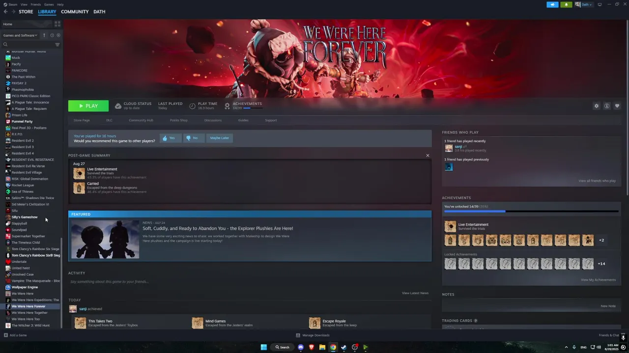Click the achievements progress bar

tap(531, 211)
